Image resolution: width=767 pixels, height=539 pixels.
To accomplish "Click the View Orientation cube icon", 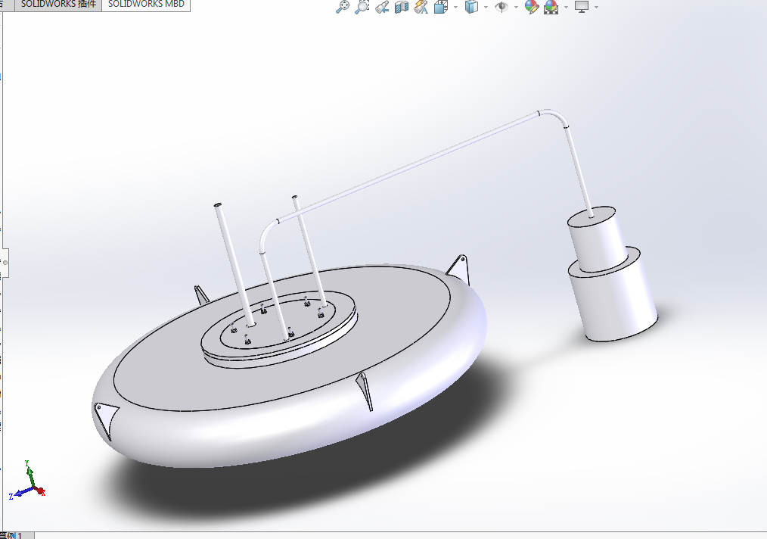I will click(441, 7).
